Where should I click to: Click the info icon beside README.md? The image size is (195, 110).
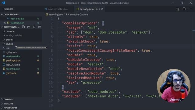[4, 64]
